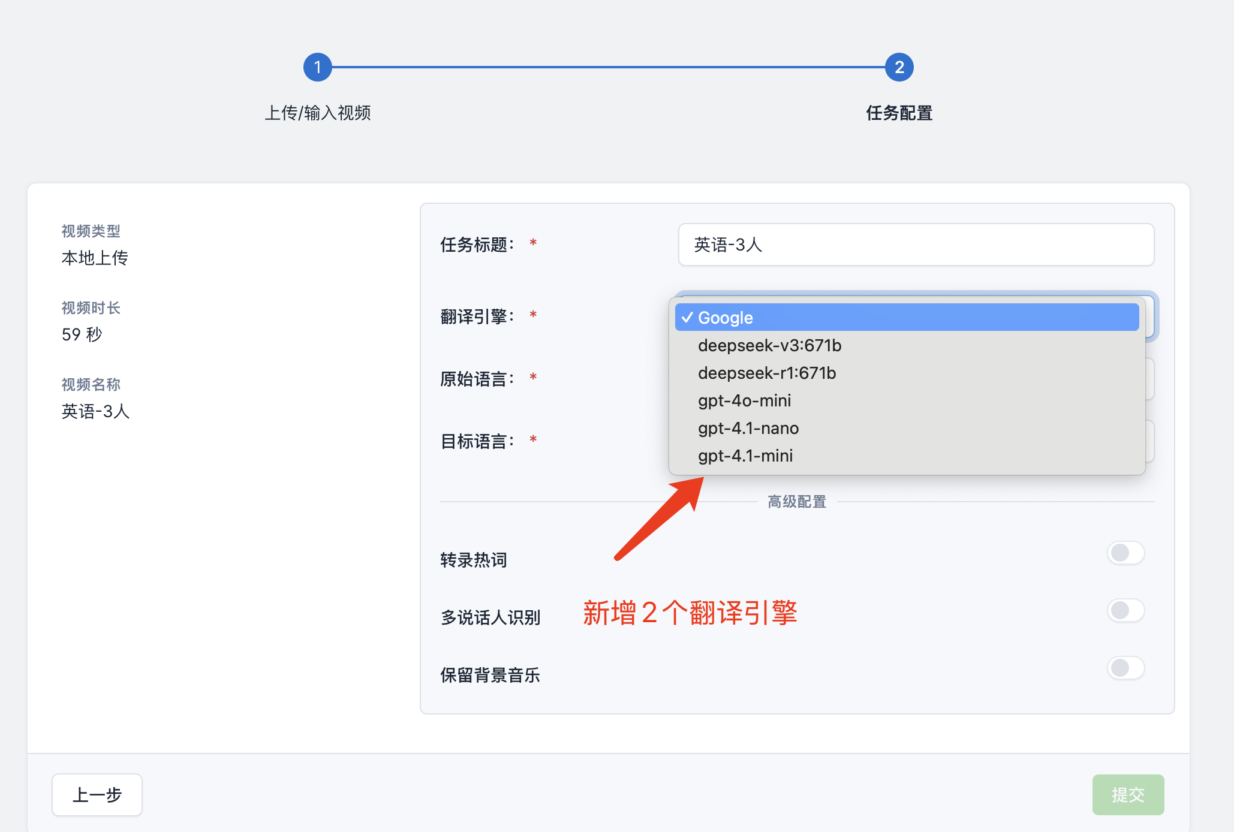
Task: Click the 保留背景音乐 label text
Action: pos(490,675)
